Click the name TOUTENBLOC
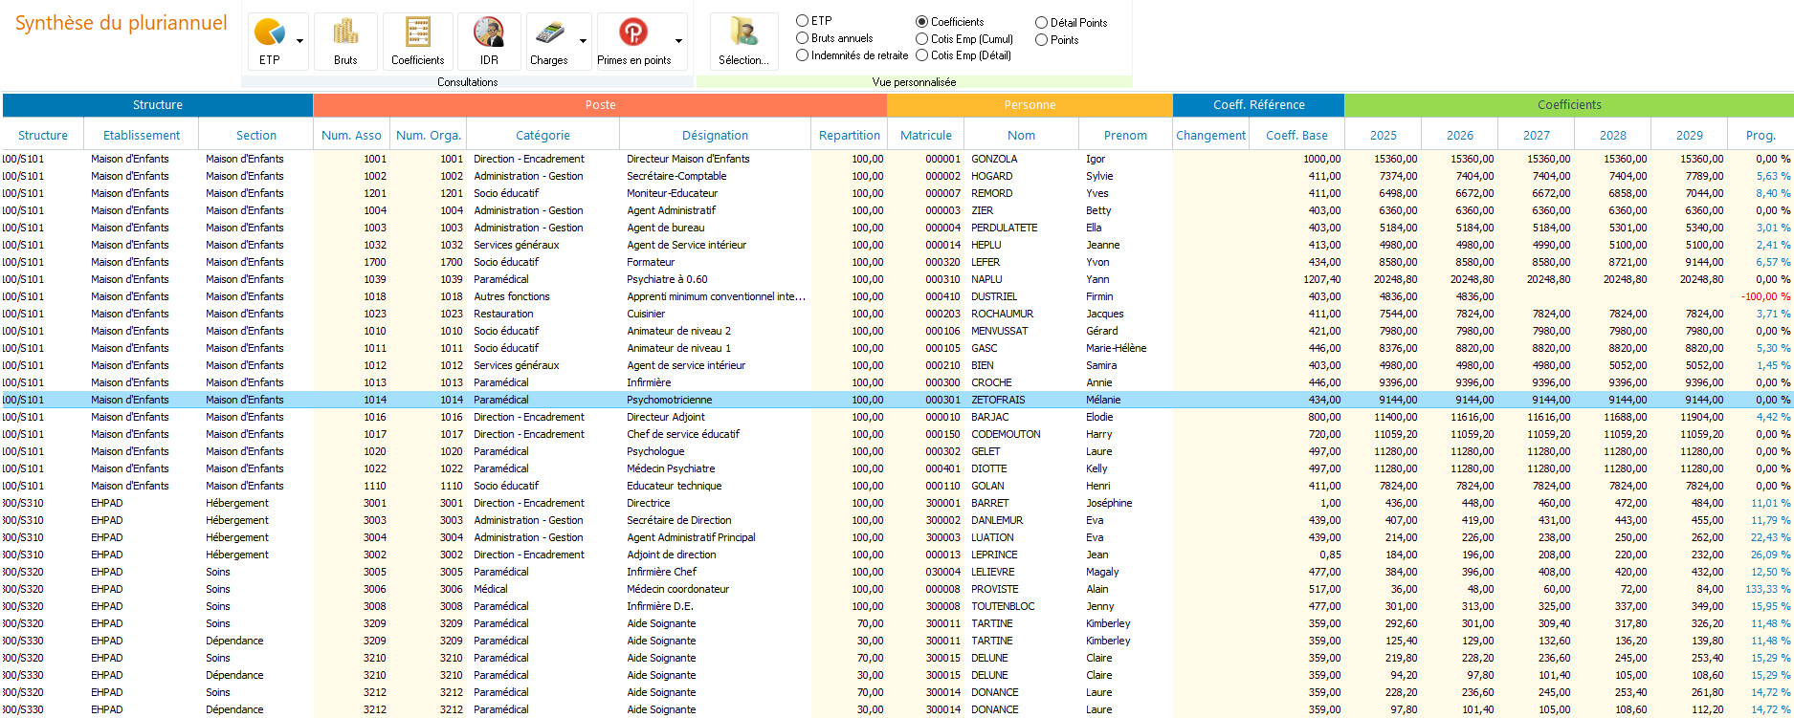This screenshot has height=718, width=1794. (1004, 606)
